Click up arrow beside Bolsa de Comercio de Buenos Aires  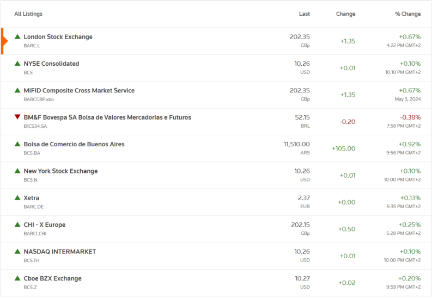pos(17,144)
